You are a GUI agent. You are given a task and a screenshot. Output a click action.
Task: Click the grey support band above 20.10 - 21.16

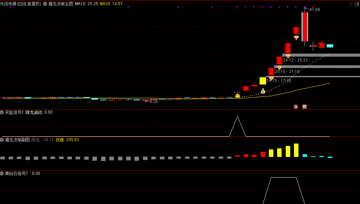coord(317,67)
